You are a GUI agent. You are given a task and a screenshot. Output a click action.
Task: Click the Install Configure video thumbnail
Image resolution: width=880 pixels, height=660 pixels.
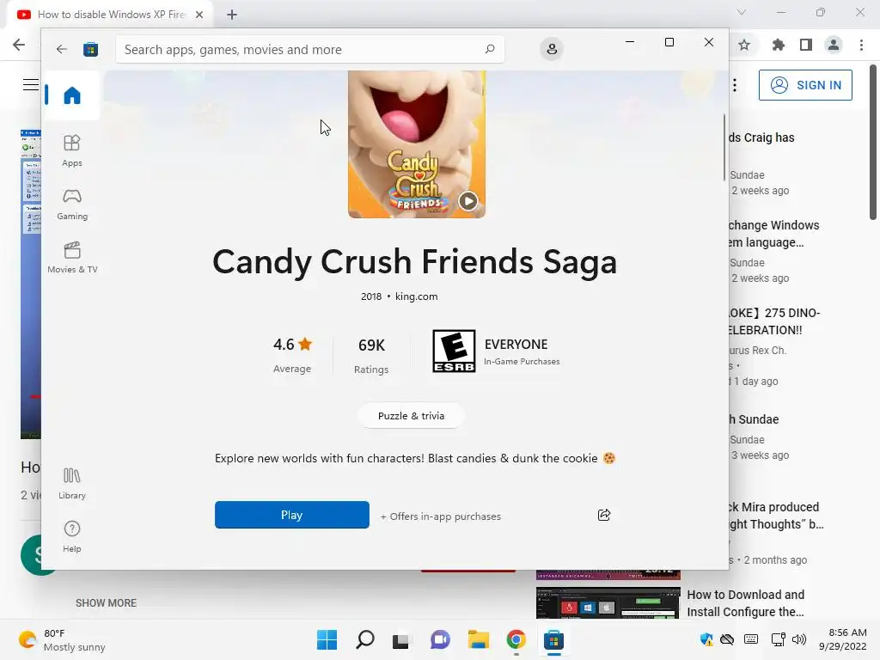pyautogui.click(x=608, y=602)
